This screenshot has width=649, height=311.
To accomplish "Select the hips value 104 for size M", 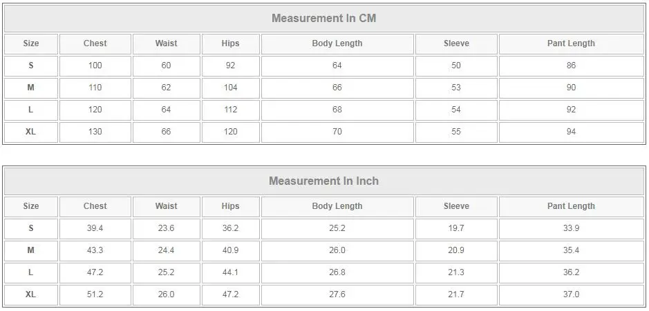I will click(231, 88).
